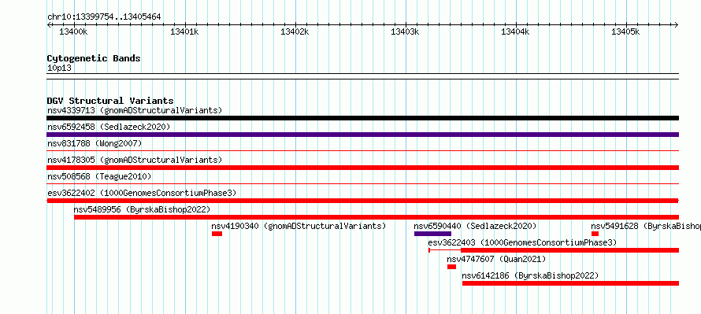Open esv3622403 1000GenomesConsortiumPhase3 label
This screenshot has width=701, height=314.
[522, 242]
